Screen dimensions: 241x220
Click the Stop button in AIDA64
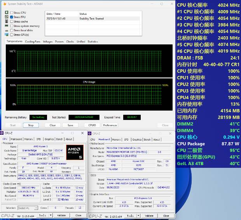point(31,125)
